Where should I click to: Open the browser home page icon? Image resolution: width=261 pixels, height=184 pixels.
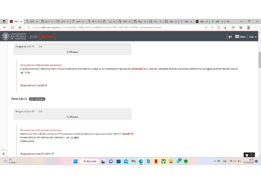20,27
